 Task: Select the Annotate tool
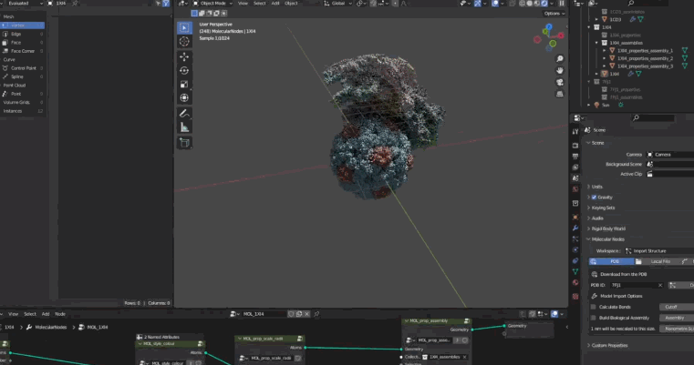(x=184, y=114)
